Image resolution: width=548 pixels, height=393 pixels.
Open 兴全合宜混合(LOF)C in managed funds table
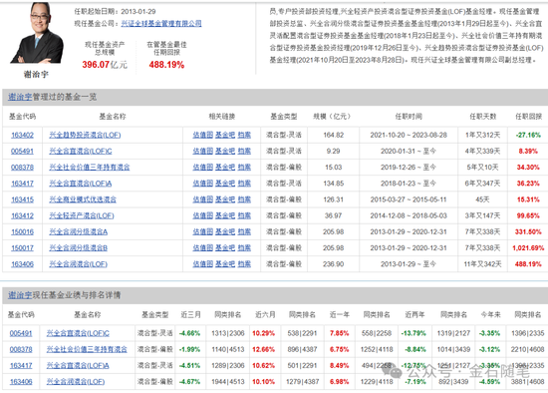click(x=81, y=152)
